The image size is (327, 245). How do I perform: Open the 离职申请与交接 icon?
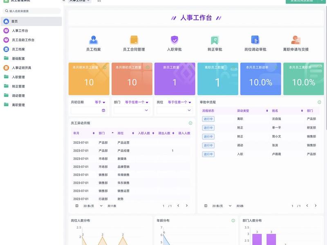(296, 40)
